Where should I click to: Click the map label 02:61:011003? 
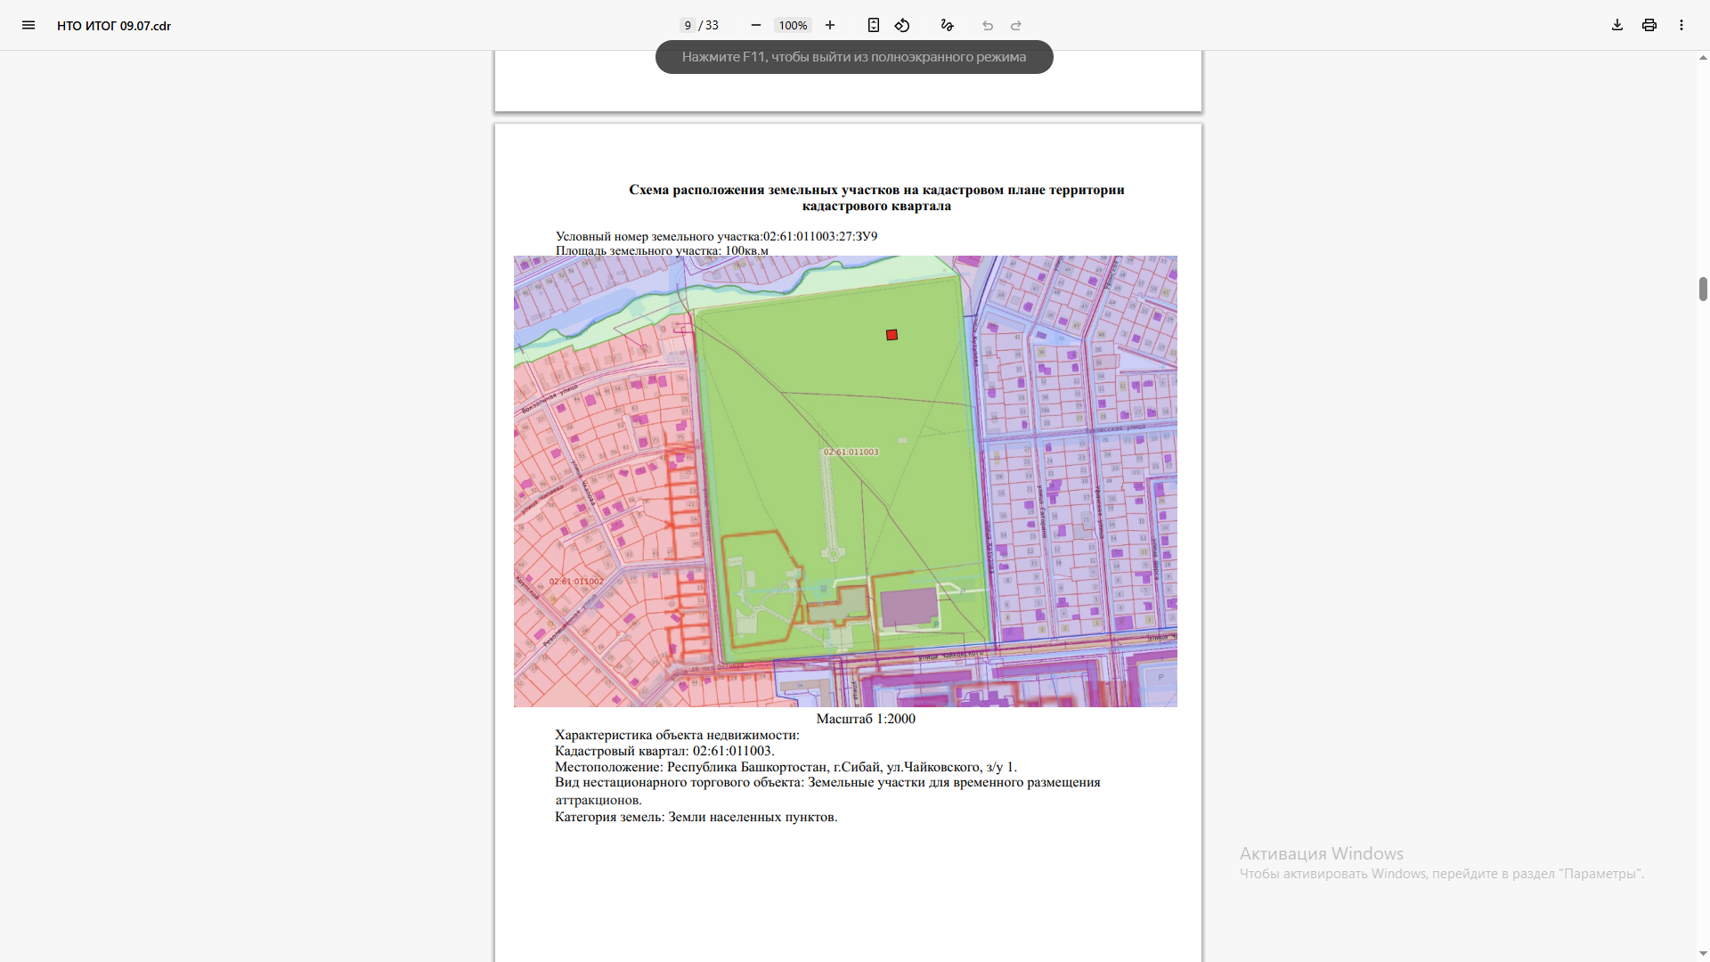click(851, 452)
